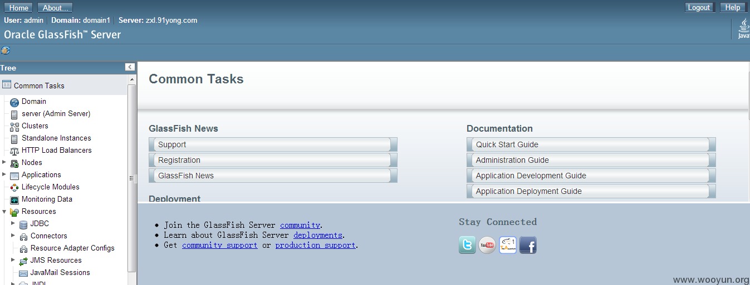Screen dimensions: 750x285
Task: Expand the Connectors tree branch
Action: coord(13,236)
